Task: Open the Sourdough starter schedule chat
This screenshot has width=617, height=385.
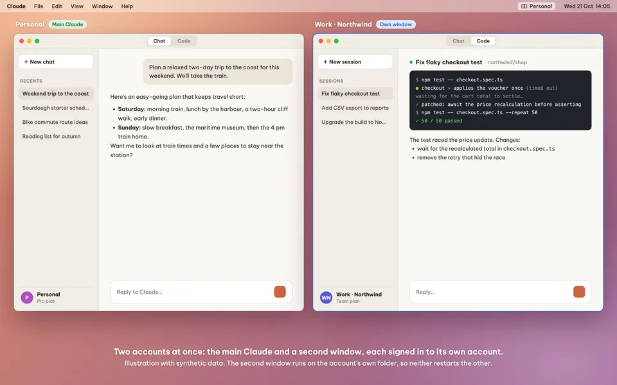Action: pos(56,108)
